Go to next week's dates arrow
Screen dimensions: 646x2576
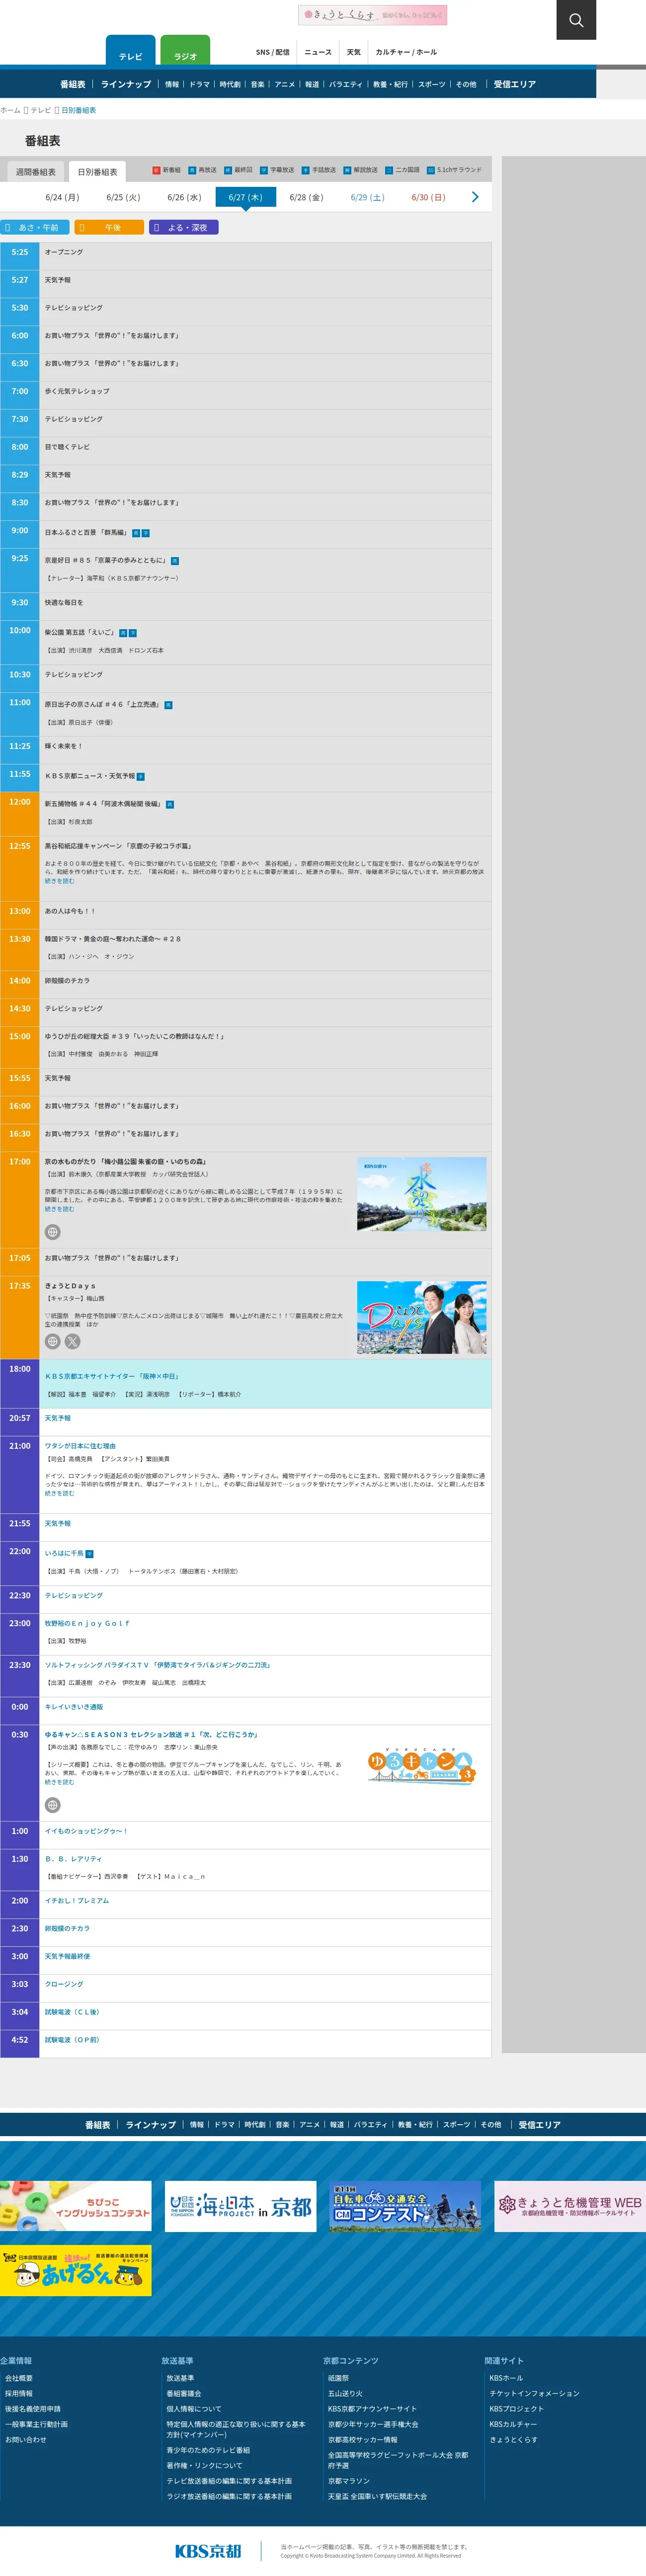[475, 197]
